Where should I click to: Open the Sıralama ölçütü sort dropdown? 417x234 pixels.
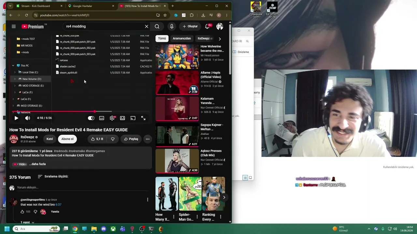(x=53, y=176)
